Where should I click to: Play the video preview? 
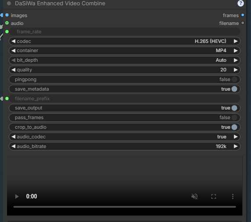click(x=17, y=196)
